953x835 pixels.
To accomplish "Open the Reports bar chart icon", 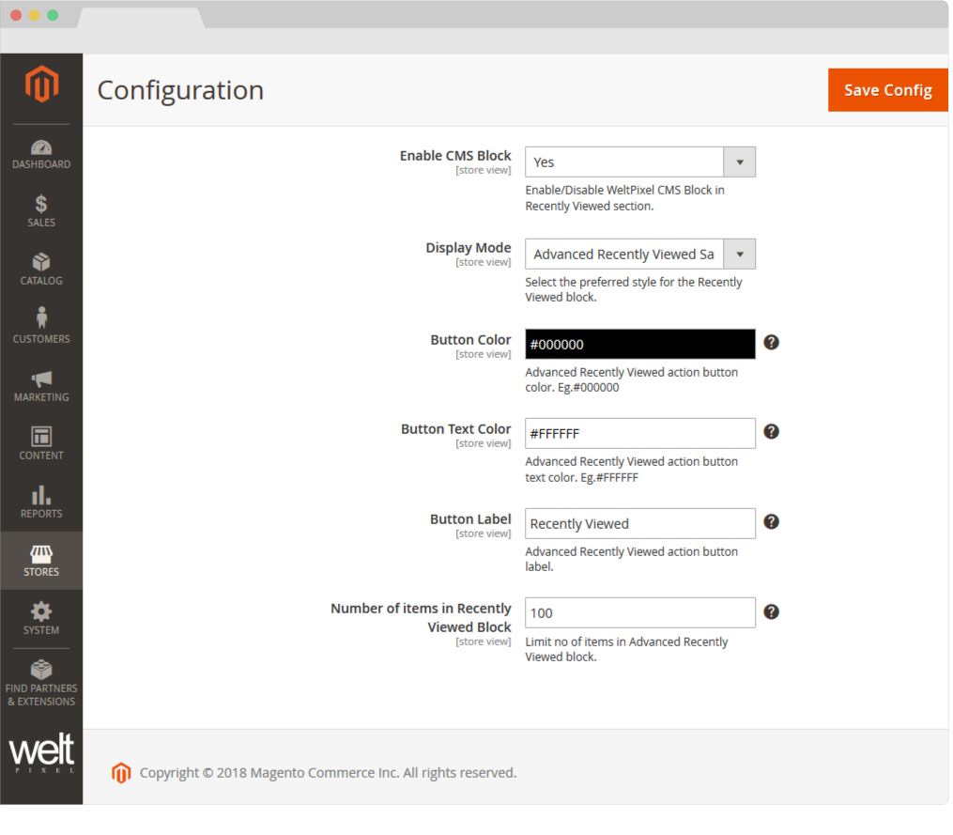I will (41, 496).
